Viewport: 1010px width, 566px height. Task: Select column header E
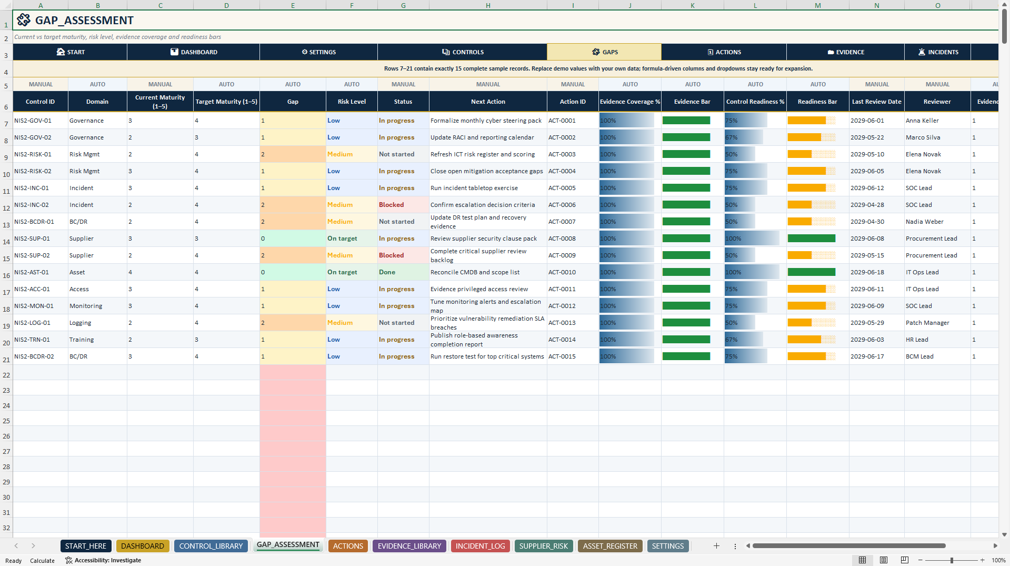pyautogui.click(x=293, y=5)
